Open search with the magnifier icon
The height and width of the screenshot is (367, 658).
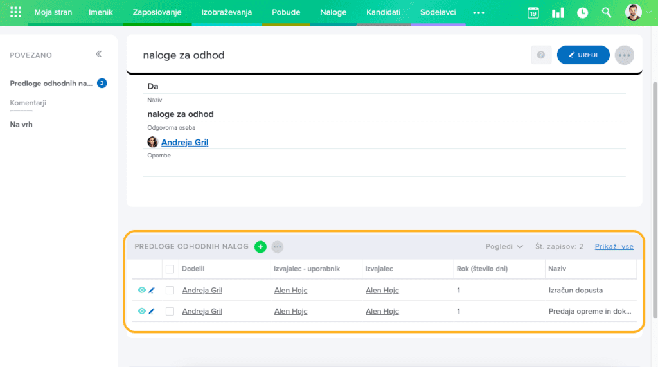click(x=607, y=13)
